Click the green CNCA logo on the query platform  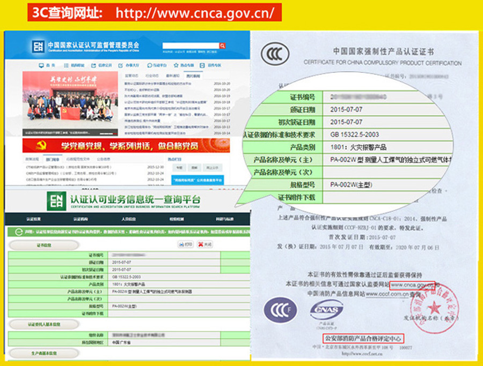pyautogui.click(x=56, y=201)
